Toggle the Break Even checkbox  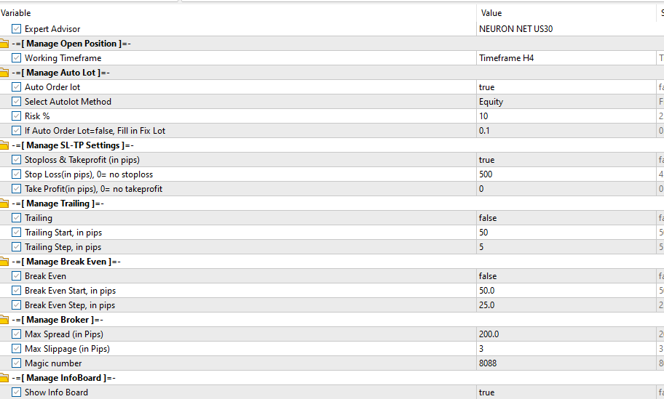tap(17, 276)
